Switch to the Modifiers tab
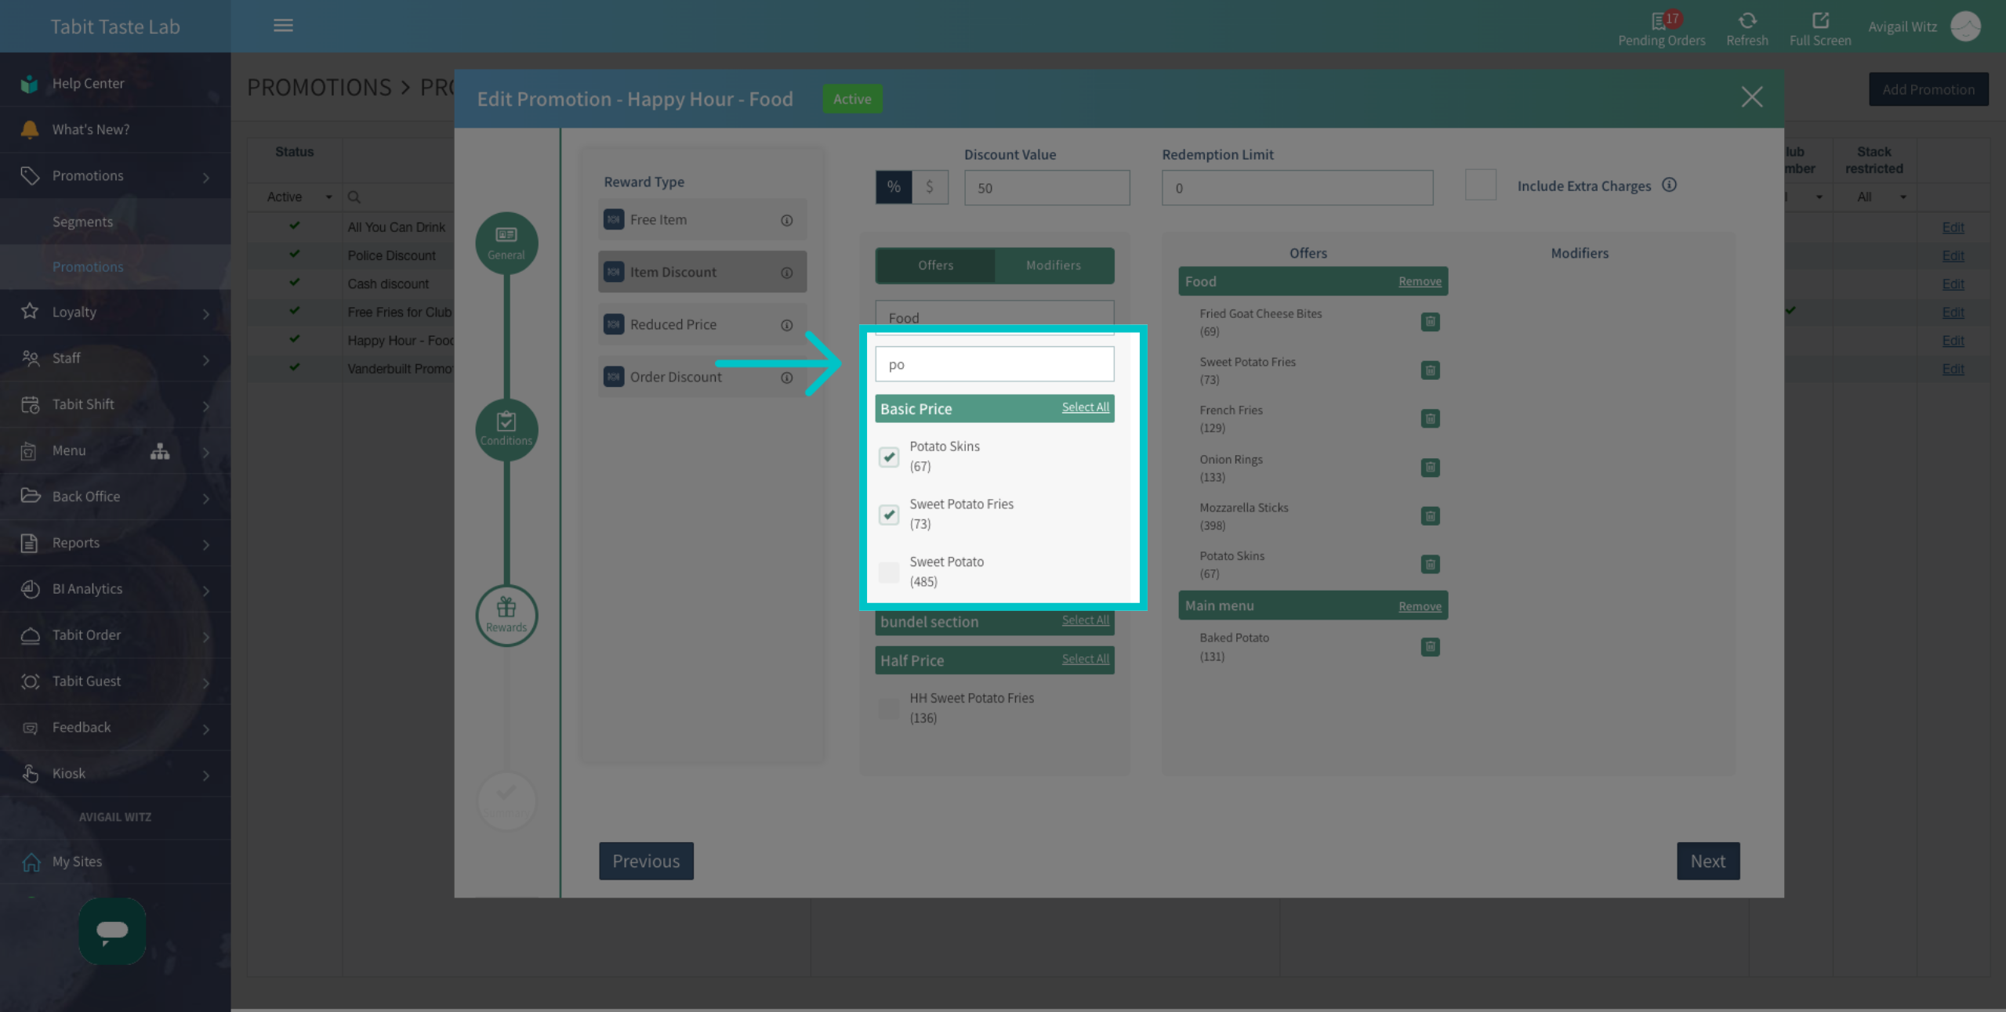This screenshot has height=1012, width=2006. (1053, 266)
